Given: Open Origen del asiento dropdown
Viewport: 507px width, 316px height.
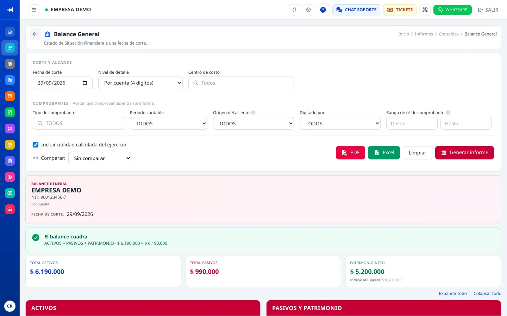Looking at the screenshot, I should [254, 123].
